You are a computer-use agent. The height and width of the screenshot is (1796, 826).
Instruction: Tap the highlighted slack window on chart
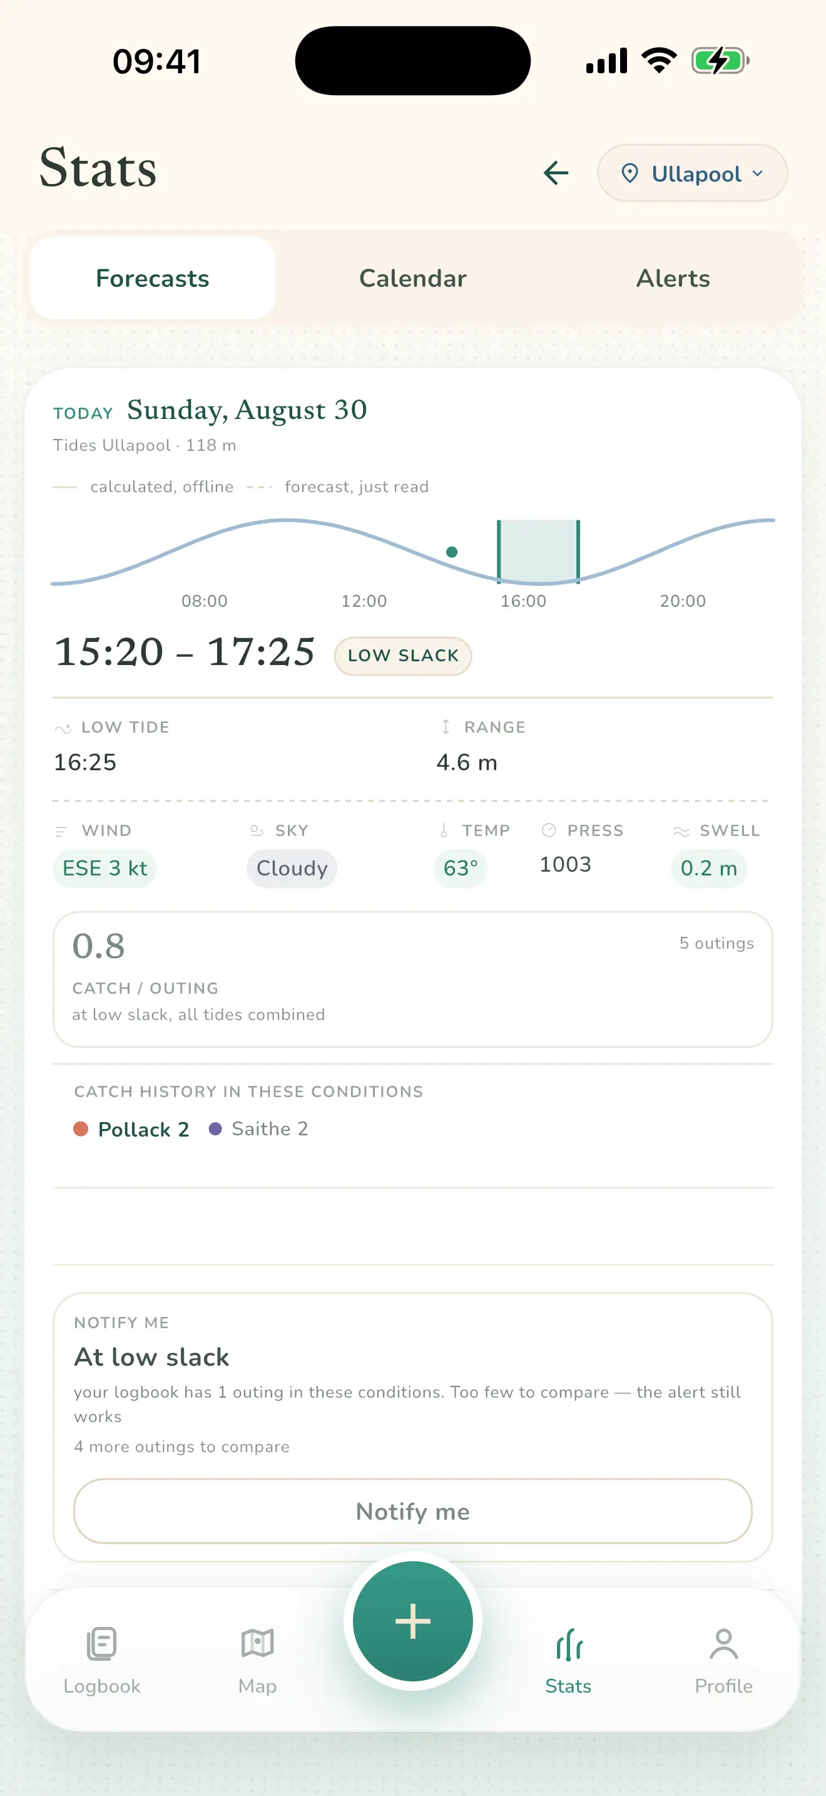[538, 552]
